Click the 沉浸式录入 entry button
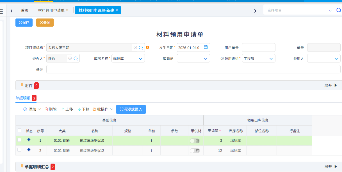Screen dimensions: 342x172 [131, 109]
